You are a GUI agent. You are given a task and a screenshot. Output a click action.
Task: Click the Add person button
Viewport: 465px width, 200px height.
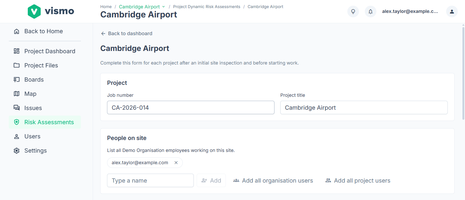coord(211,181)
